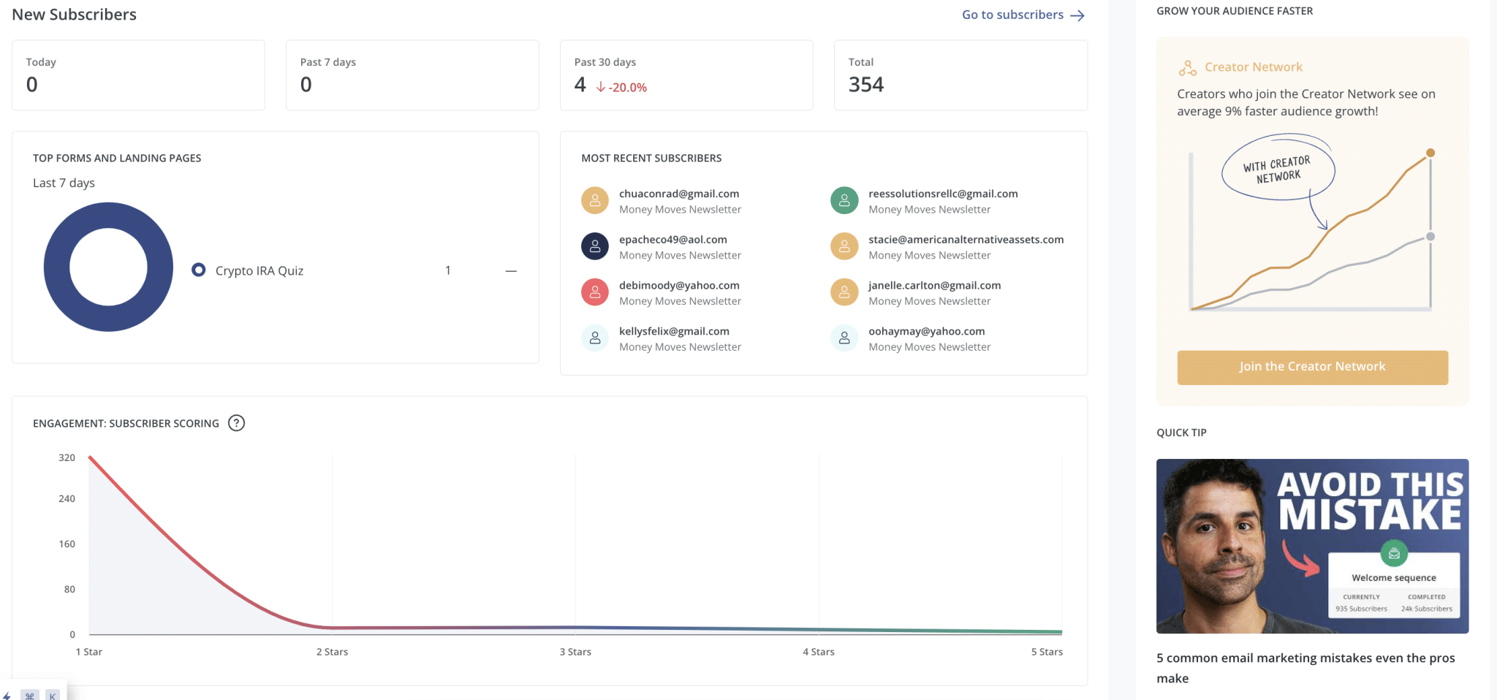Viewport: 1497px width, 700px height.
Task: Click the avatar icon beside oohaymay@yahoo.com
Action: [844, 338]
